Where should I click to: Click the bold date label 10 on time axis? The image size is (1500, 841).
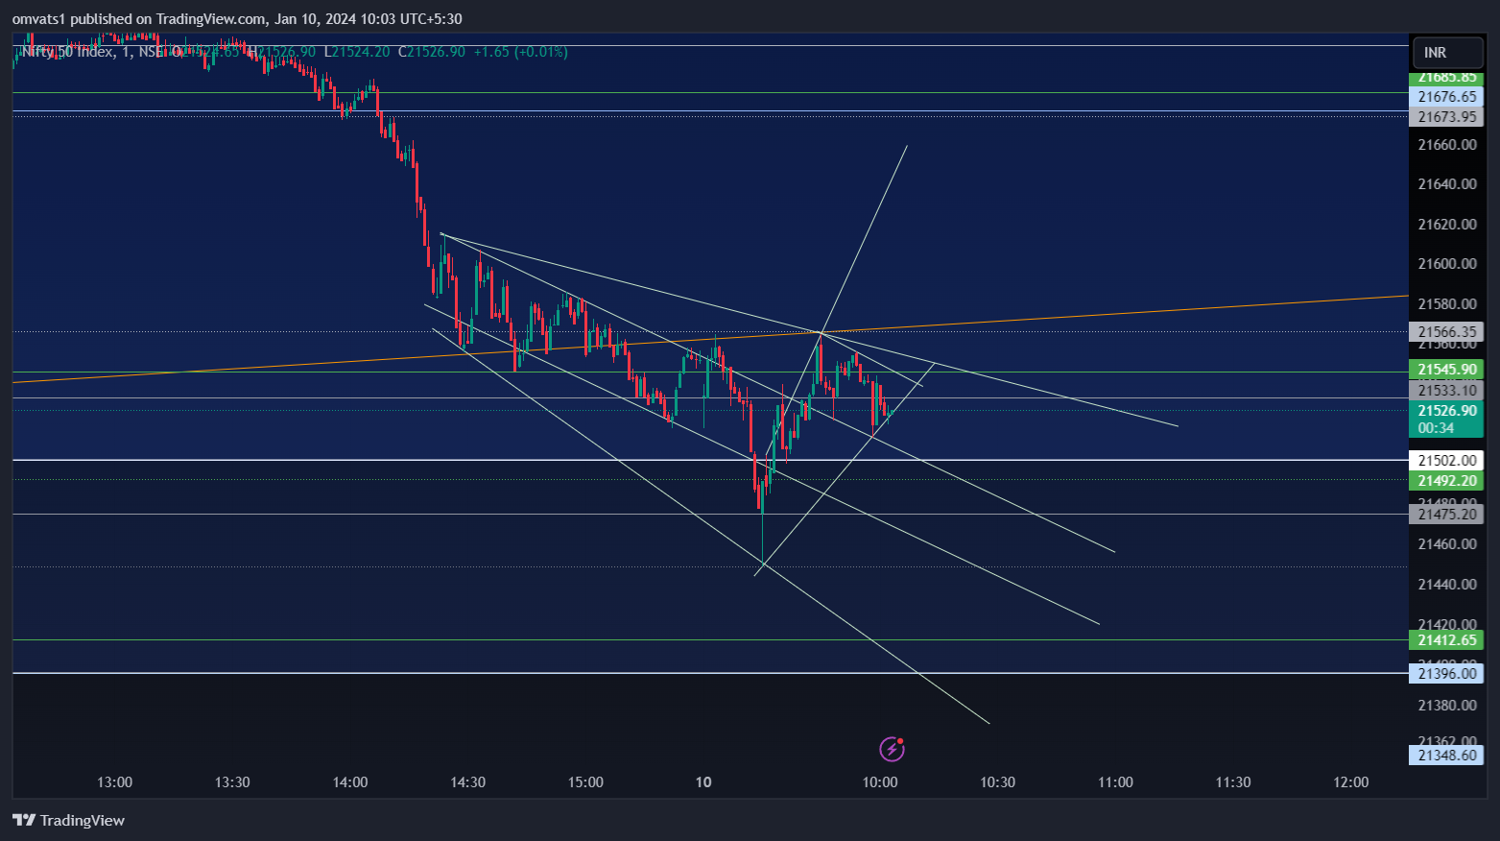703,782
